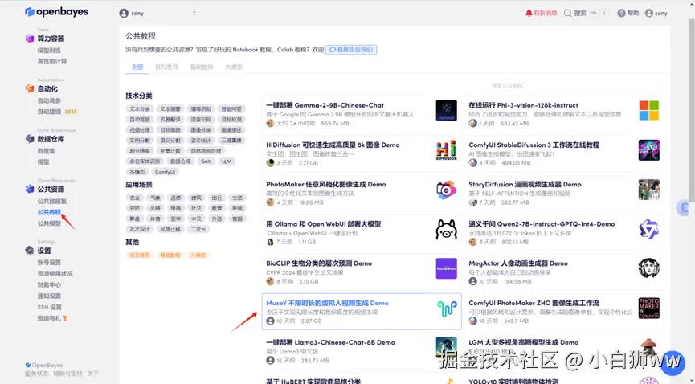Click the StoryDiffusion comic thumbnail
The height and width of the screenshot is (384, 695).
pos(649,190)
